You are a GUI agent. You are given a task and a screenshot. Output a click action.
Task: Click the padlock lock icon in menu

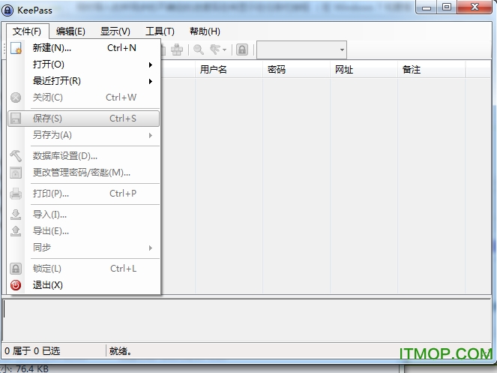point(16,269)
